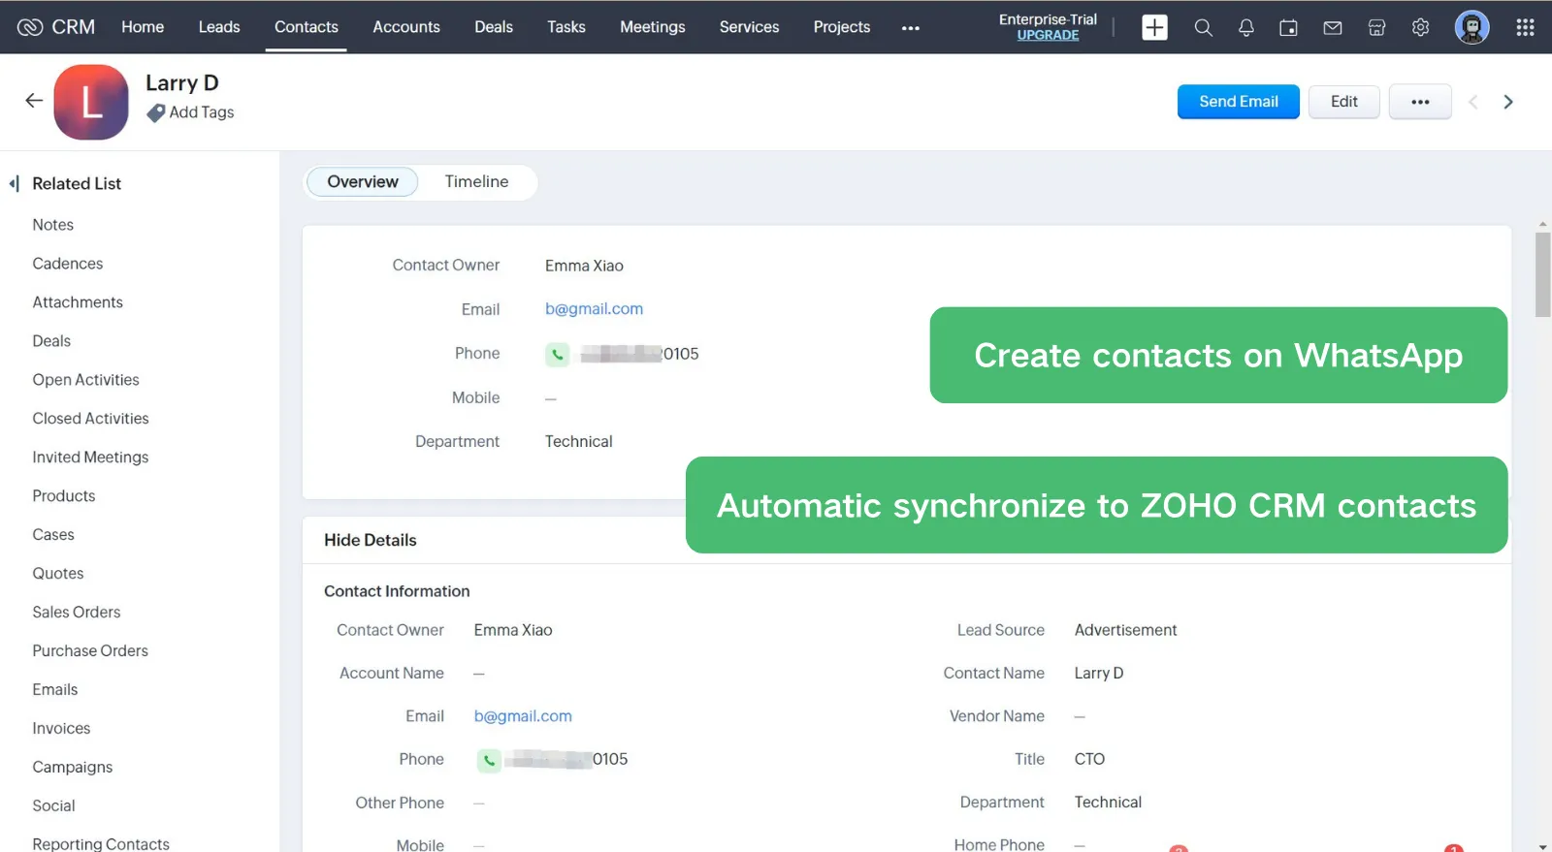Open the calendar icon in top bar
This screenshot has width=1552, height=852.
coord(1288,27)
